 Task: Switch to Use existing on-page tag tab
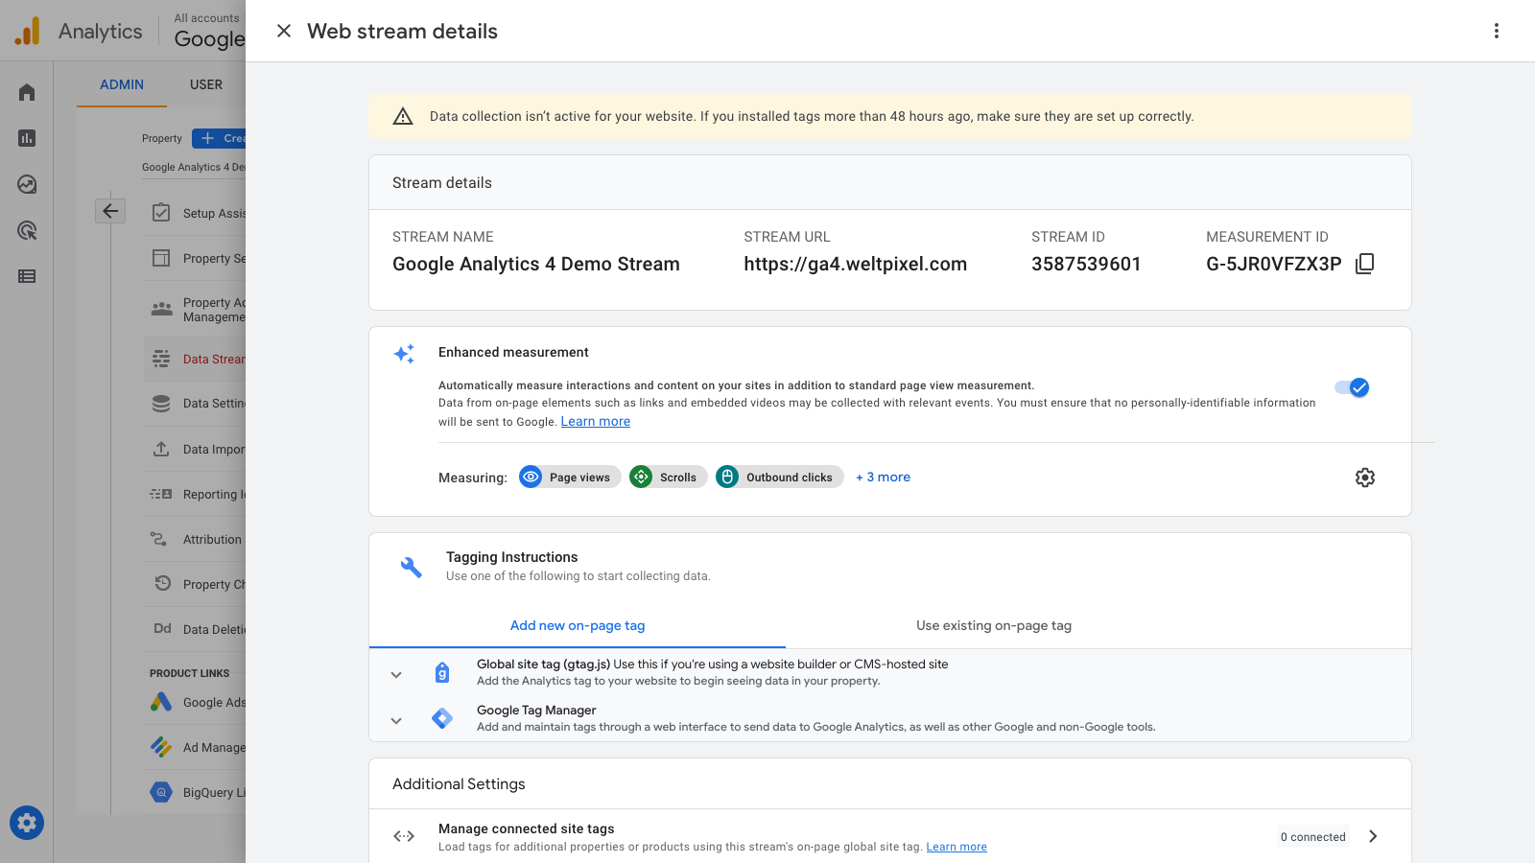(994, 625)
